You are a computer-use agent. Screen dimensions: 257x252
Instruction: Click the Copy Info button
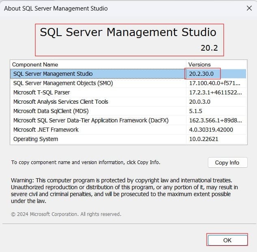click(x=227, y=162)
